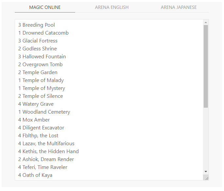The height and width of the screenshot is (191, 224).
Task: Click the '4 Fblthp, the Lost' line
Action: tap(38, 135)
